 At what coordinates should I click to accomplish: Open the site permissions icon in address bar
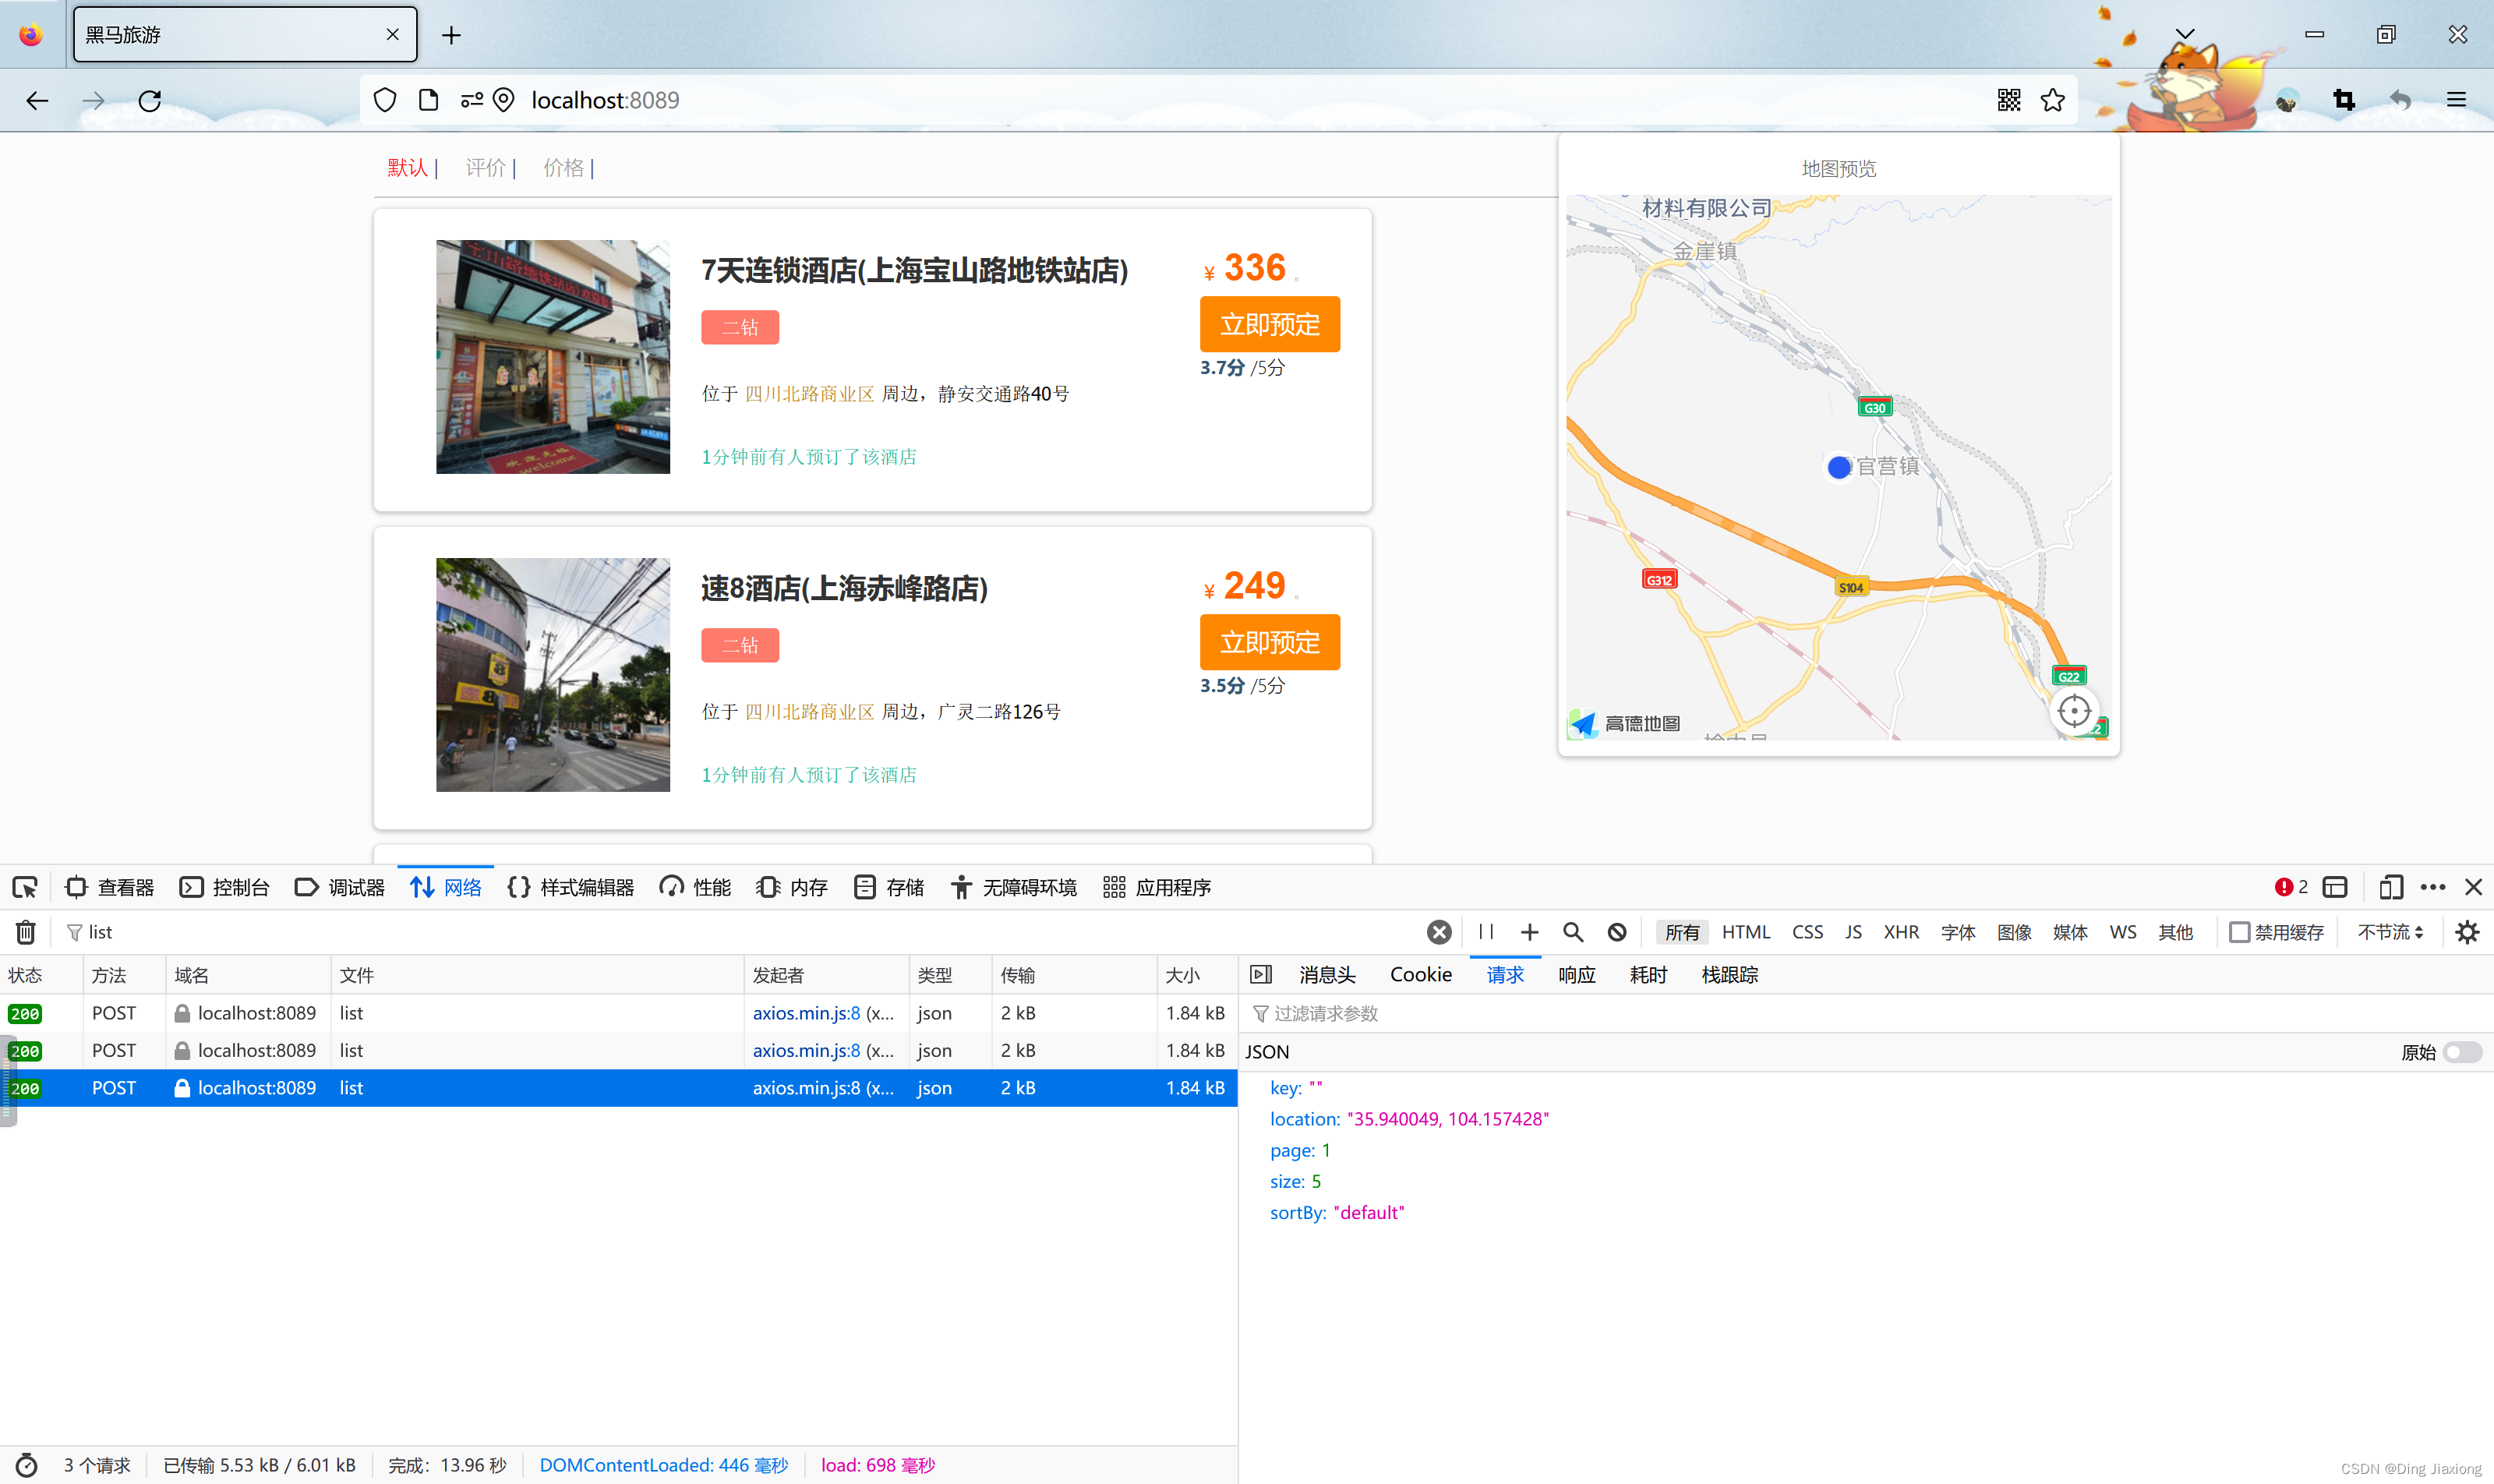[x=472, y=100]
